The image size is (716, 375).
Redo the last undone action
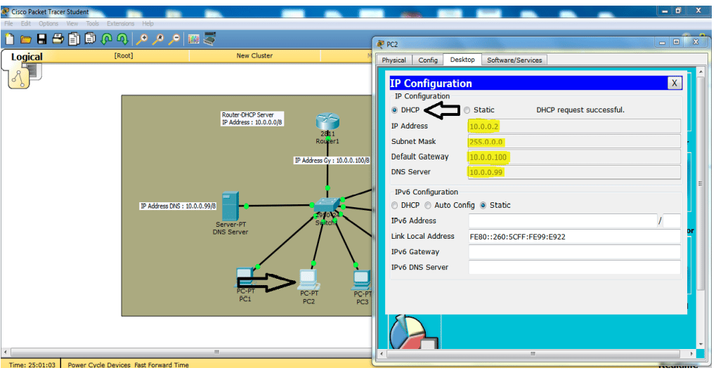click(122, 39)
